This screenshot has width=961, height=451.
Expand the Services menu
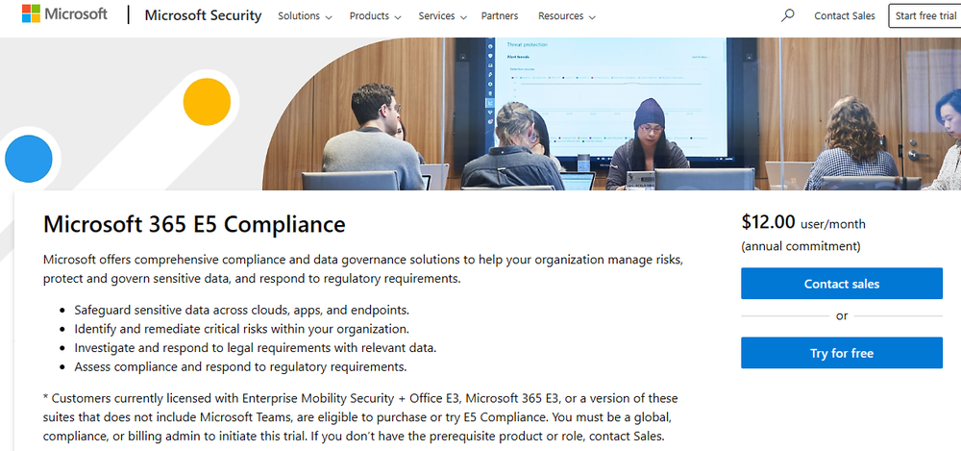pyautogui.click(x=442, y=16)
